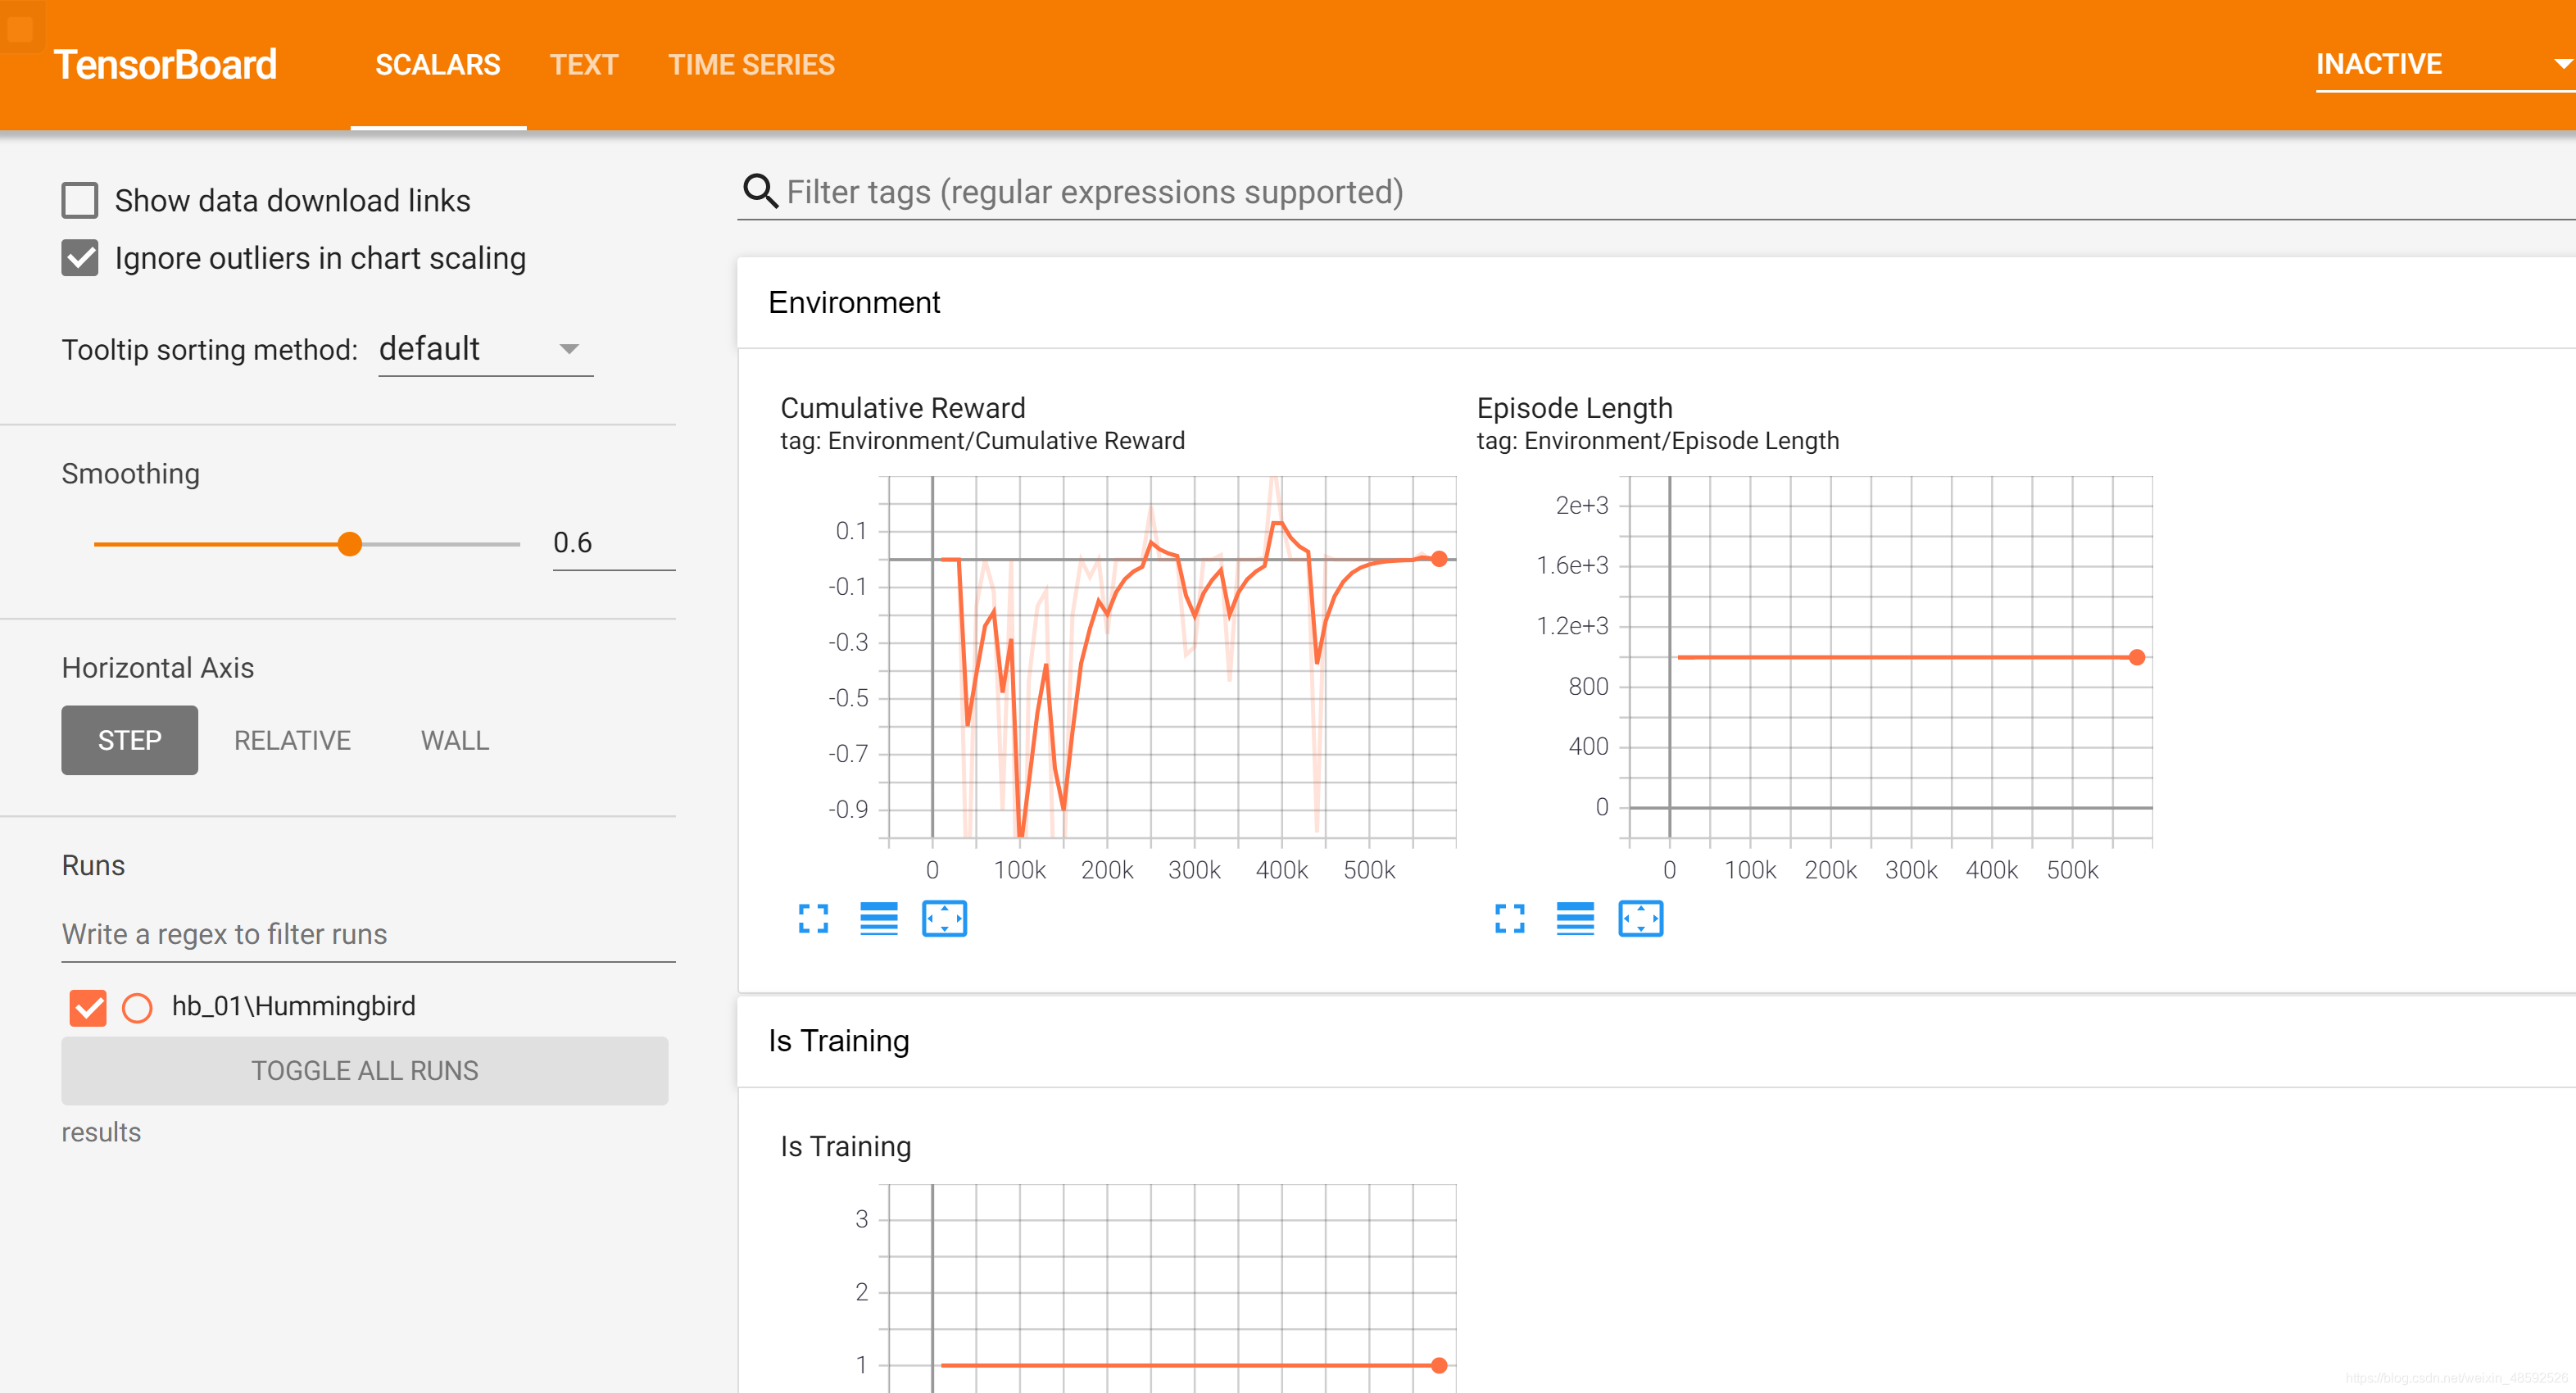The width and height of the screenshot is (2576, 1393).
Task: Click tag: Environment/Cumulative Reward text
Action: [982, 441]
